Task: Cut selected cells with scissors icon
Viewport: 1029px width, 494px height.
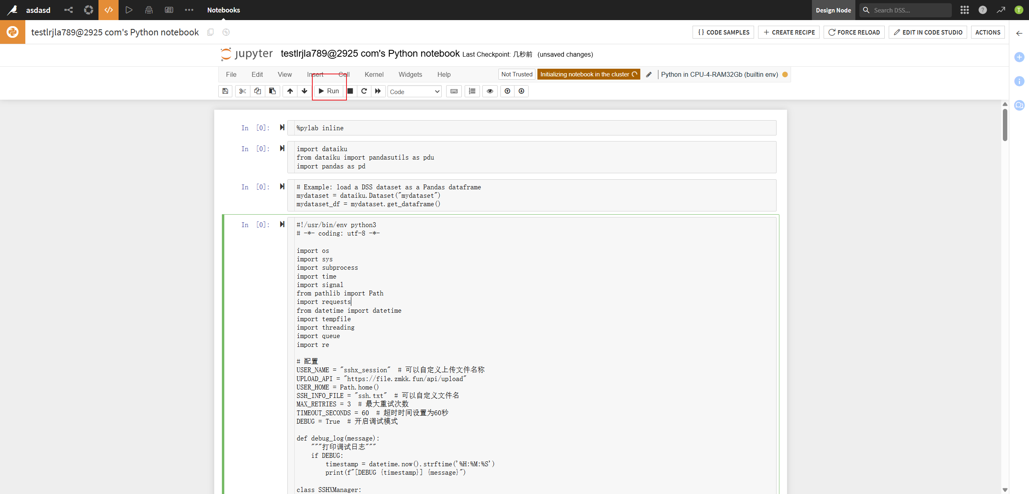Action: 242,91
